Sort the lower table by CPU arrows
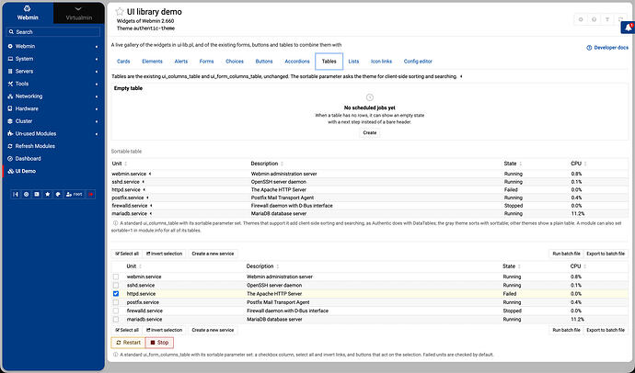This screenshot has width=635, height=373. pos(584,266)
